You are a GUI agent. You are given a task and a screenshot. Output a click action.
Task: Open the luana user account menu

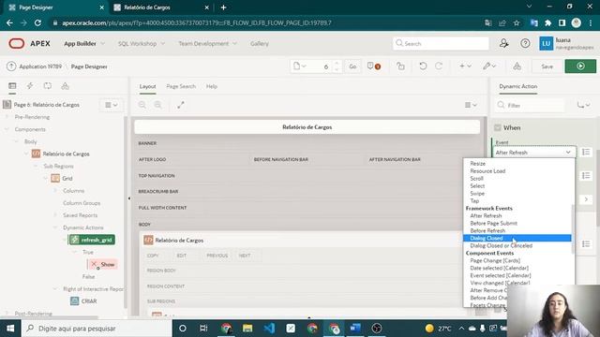point(566,44)
